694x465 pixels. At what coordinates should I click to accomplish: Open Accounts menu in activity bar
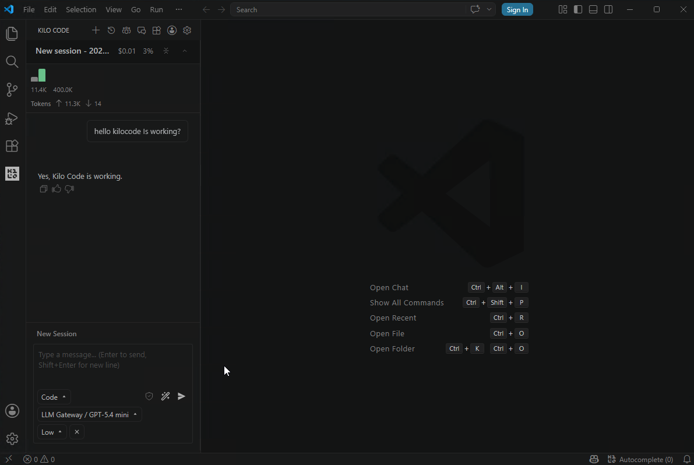click(x=12, y=411)
